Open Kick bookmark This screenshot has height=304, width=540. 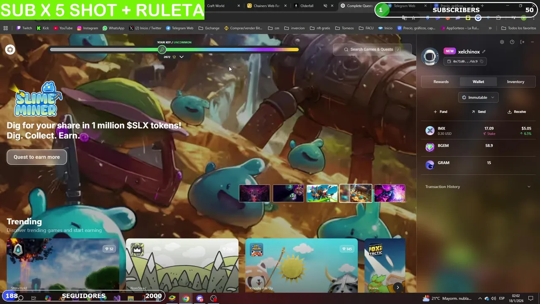pos(43,28)
